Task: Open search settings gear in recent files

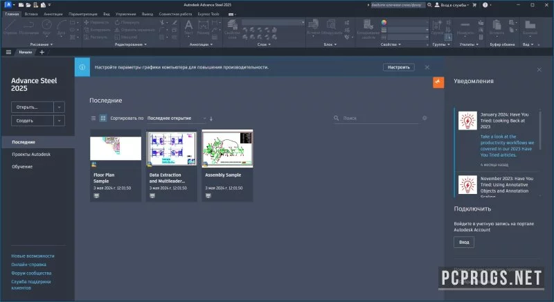Action: [x=425, y=118]
